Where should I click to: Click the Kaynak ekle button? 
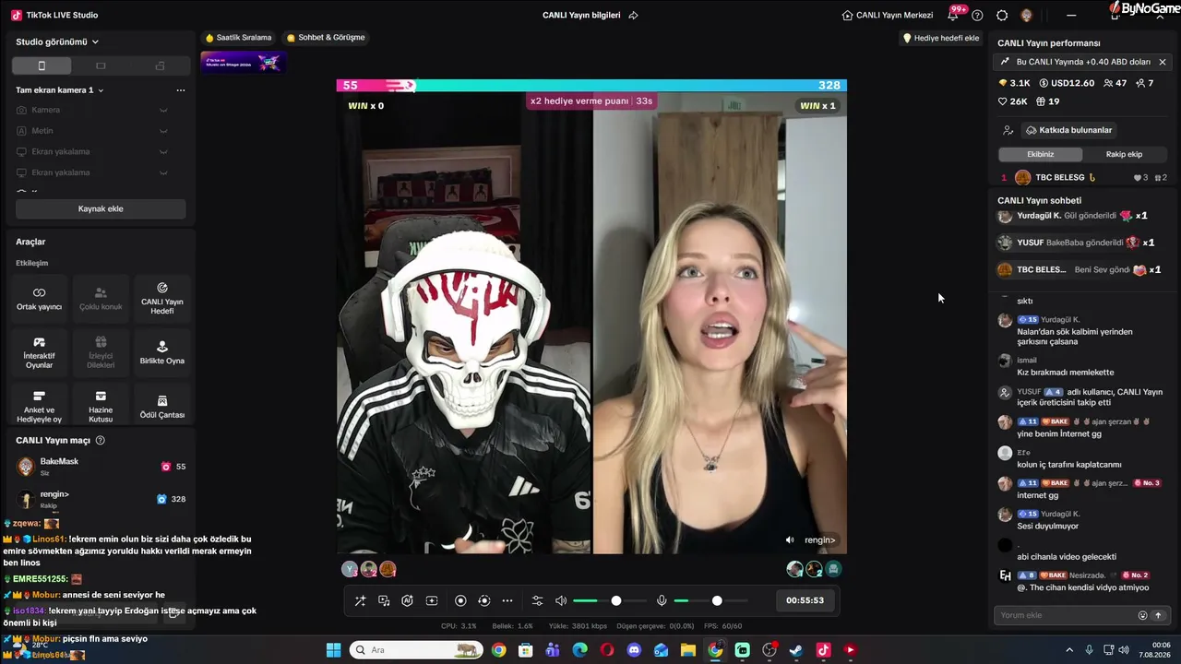point(101,208)
